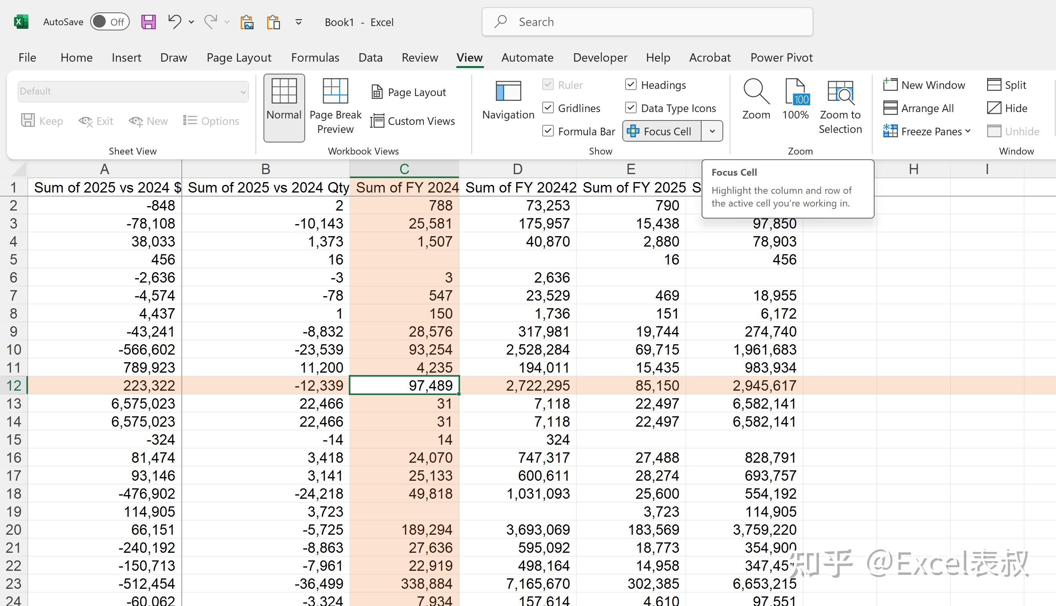Viewport: 1056px width, 606px height.
Task: Open Customize Quick Access Toolbar dropdown
Action: click(x=299, y=22)
